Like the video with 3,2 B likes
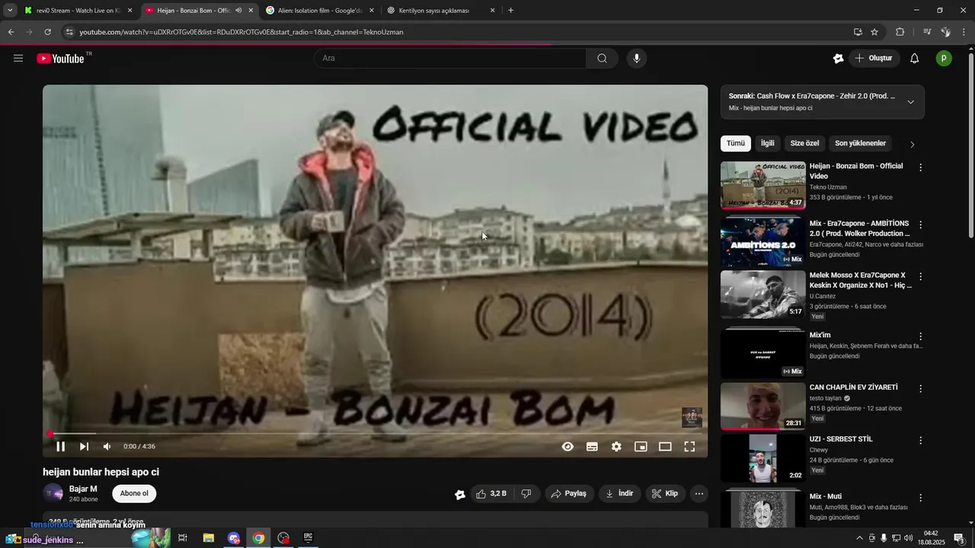Screen dimensions: 975x548 pyautogui.click(x=491, y=494)
